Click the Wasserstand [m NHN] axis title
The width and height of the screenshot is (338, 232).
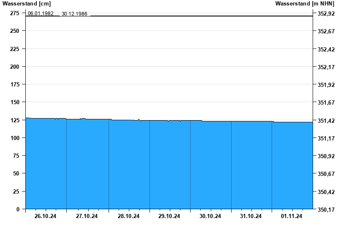click(x=304, y=4)
